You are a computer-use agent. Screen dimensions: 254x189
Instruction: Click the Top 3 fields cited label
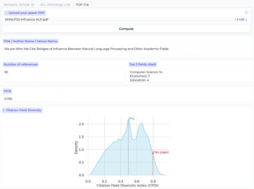[x=143, y=64]
